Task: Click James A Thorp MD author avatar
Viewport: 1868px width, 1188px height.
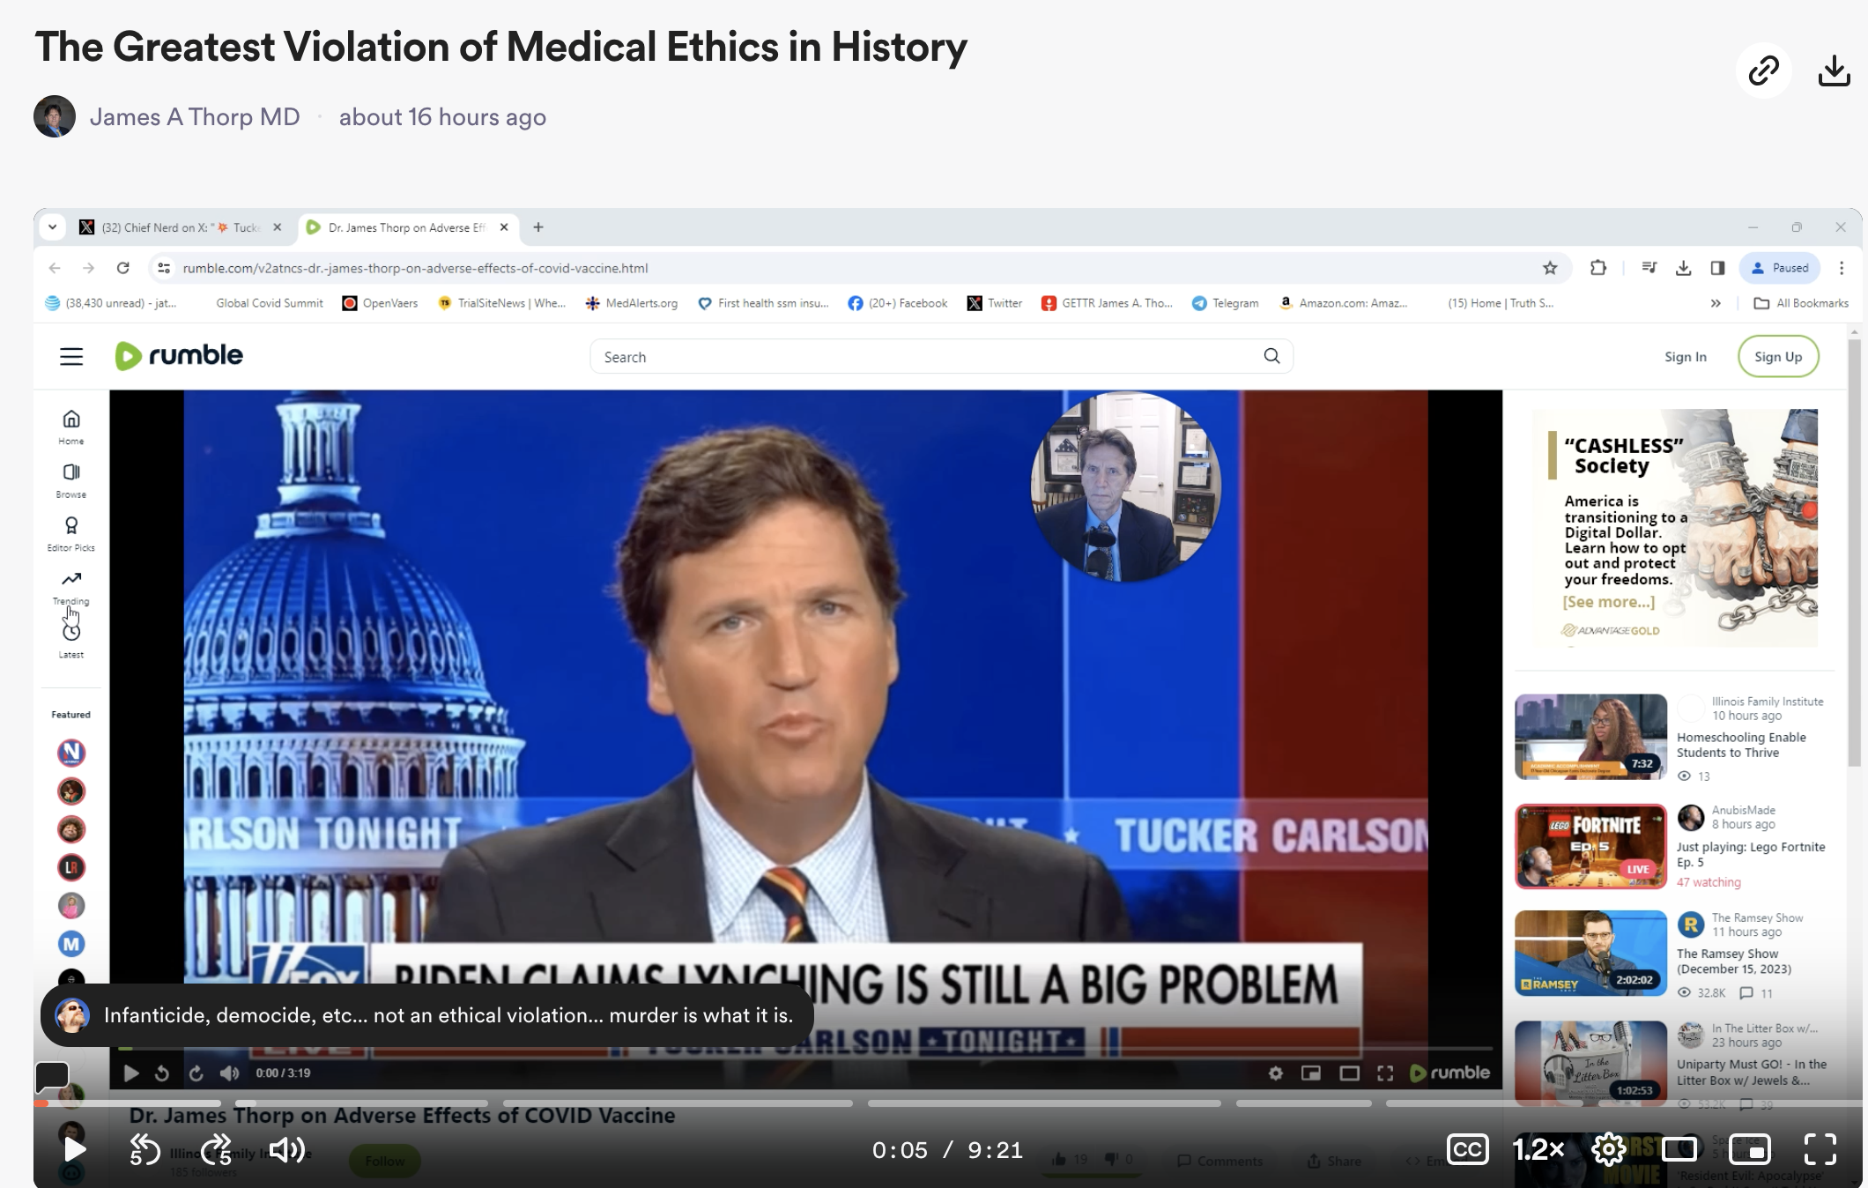Action: tap(55, 116)
